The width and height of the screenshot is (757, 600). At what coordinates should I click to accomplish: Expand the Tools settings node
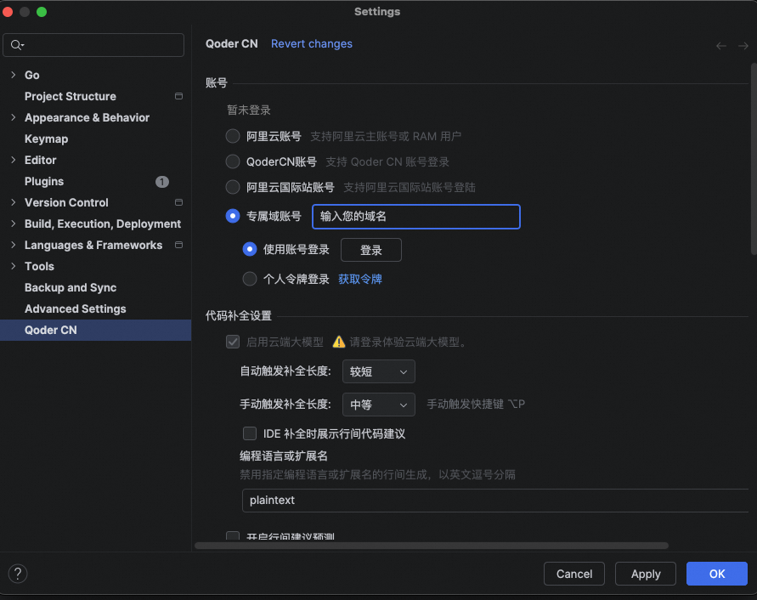14,266
